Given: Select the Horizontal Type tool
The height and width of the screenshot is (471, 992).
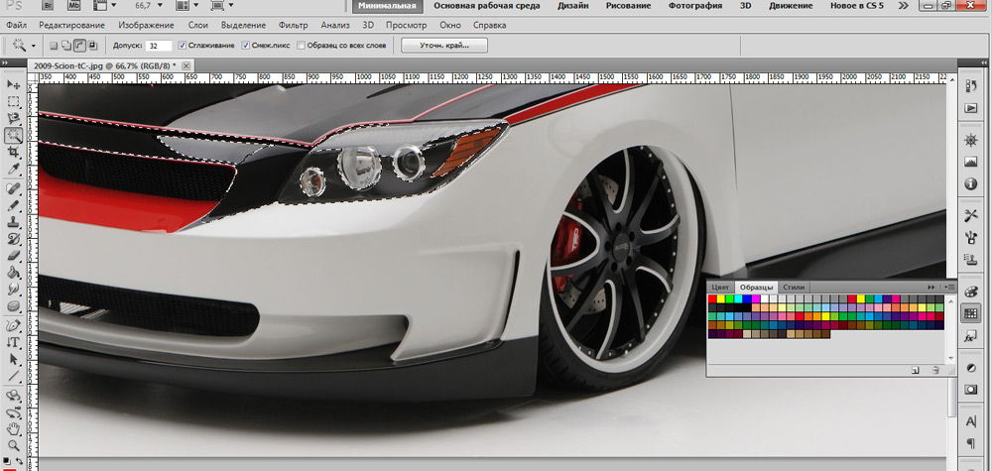Looking at the screenshot, I should coord(14,341).
